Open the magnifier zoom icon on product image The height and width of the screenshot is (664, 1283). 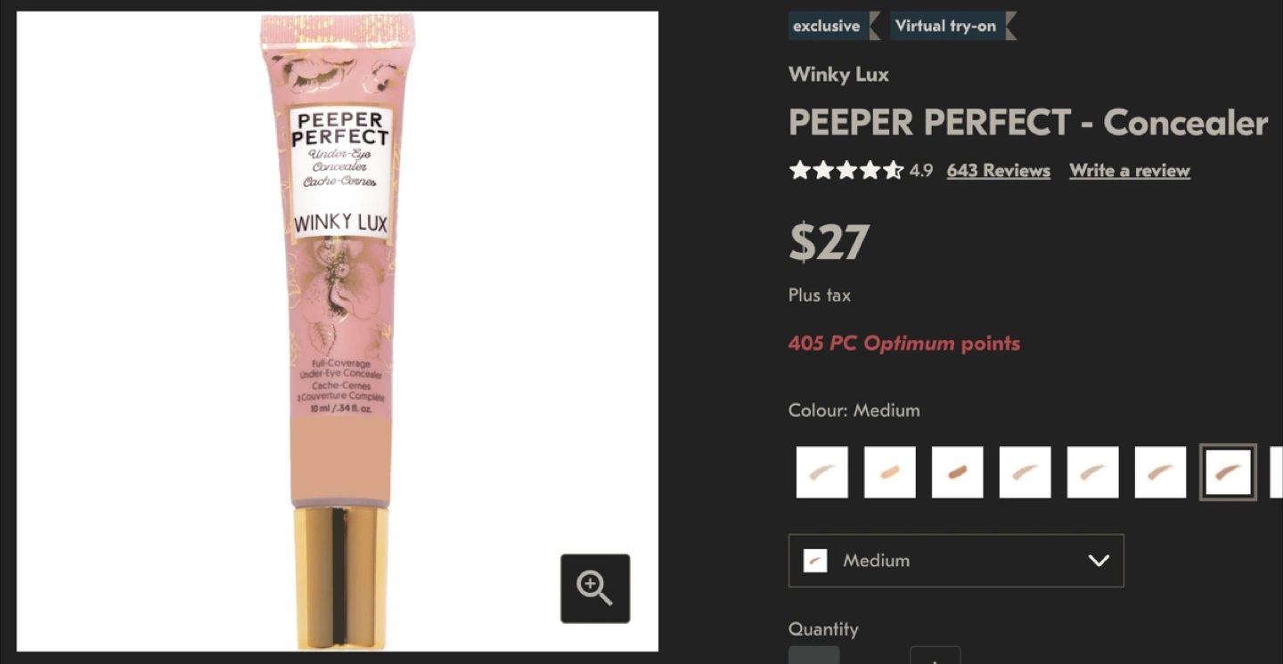(595, 588)
